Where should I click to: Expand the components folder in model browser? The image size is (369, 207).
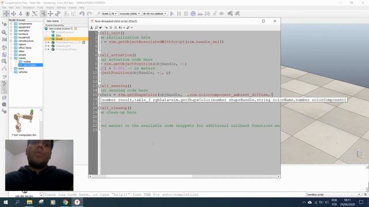[11, 24]
